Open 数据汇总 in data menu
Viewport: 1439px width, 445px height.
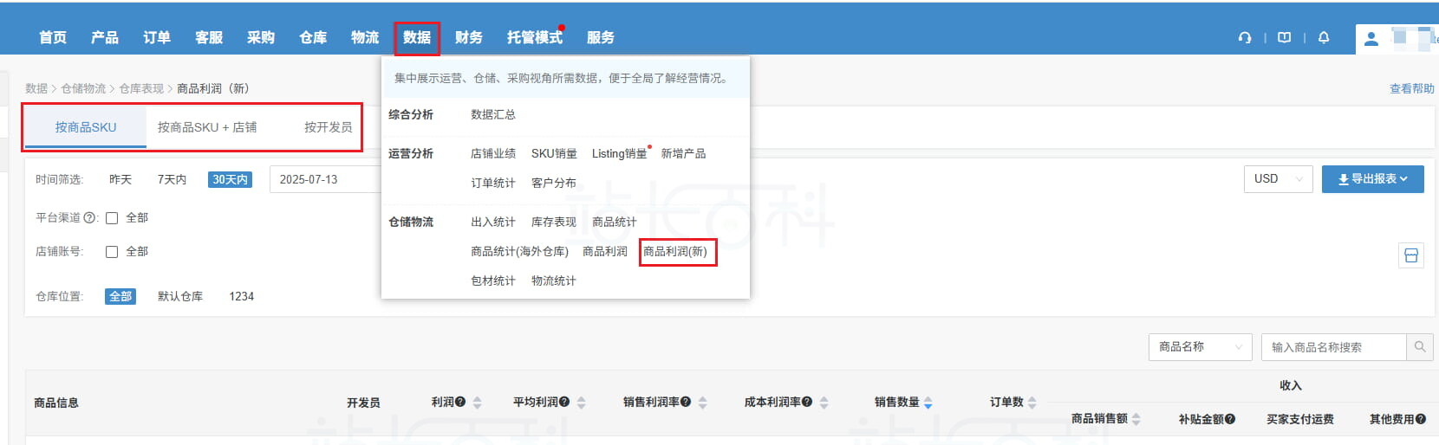492,114
